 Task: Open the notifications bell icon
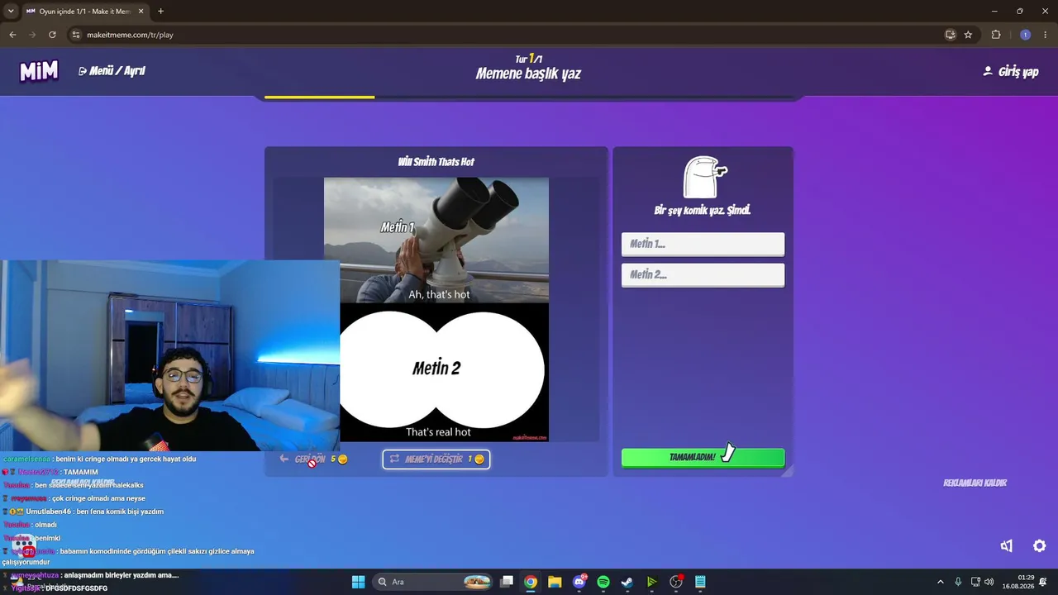tap(1043, 582)
